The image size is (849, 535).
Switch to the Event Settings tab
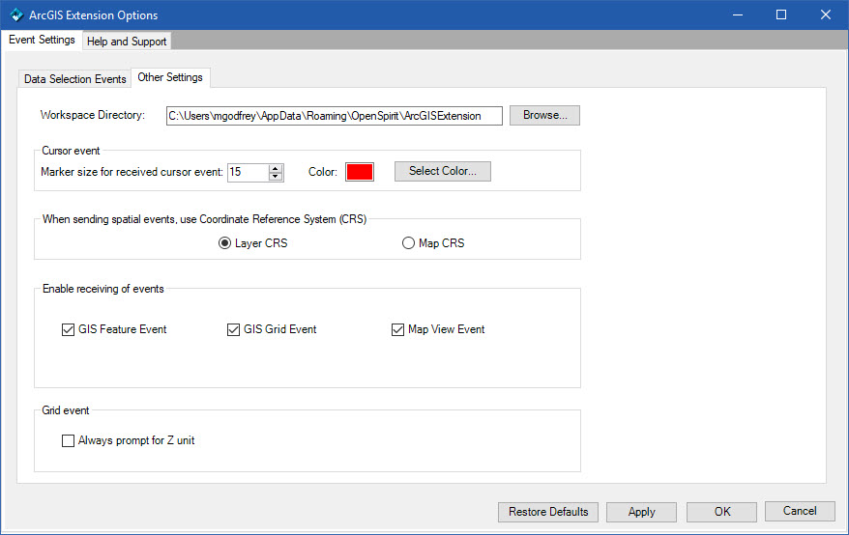(x=42, y=40)
